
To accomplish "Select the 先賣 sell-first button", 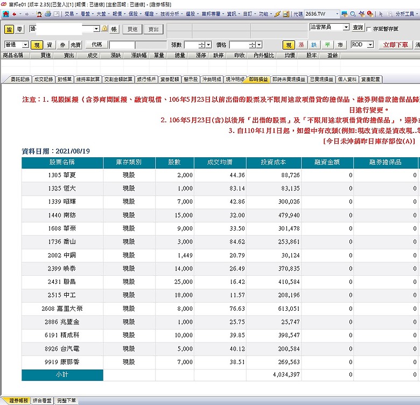I will pyautogui.click(x=75, y=45).
